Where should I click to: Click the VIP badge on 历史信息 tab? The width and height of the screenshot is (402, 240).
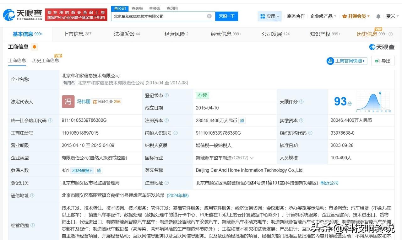click(378, 29)
